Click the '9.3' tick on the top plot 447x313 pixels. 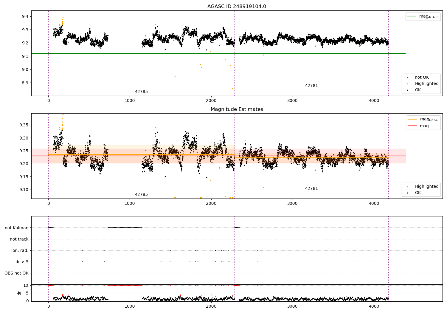click(25, 30)
